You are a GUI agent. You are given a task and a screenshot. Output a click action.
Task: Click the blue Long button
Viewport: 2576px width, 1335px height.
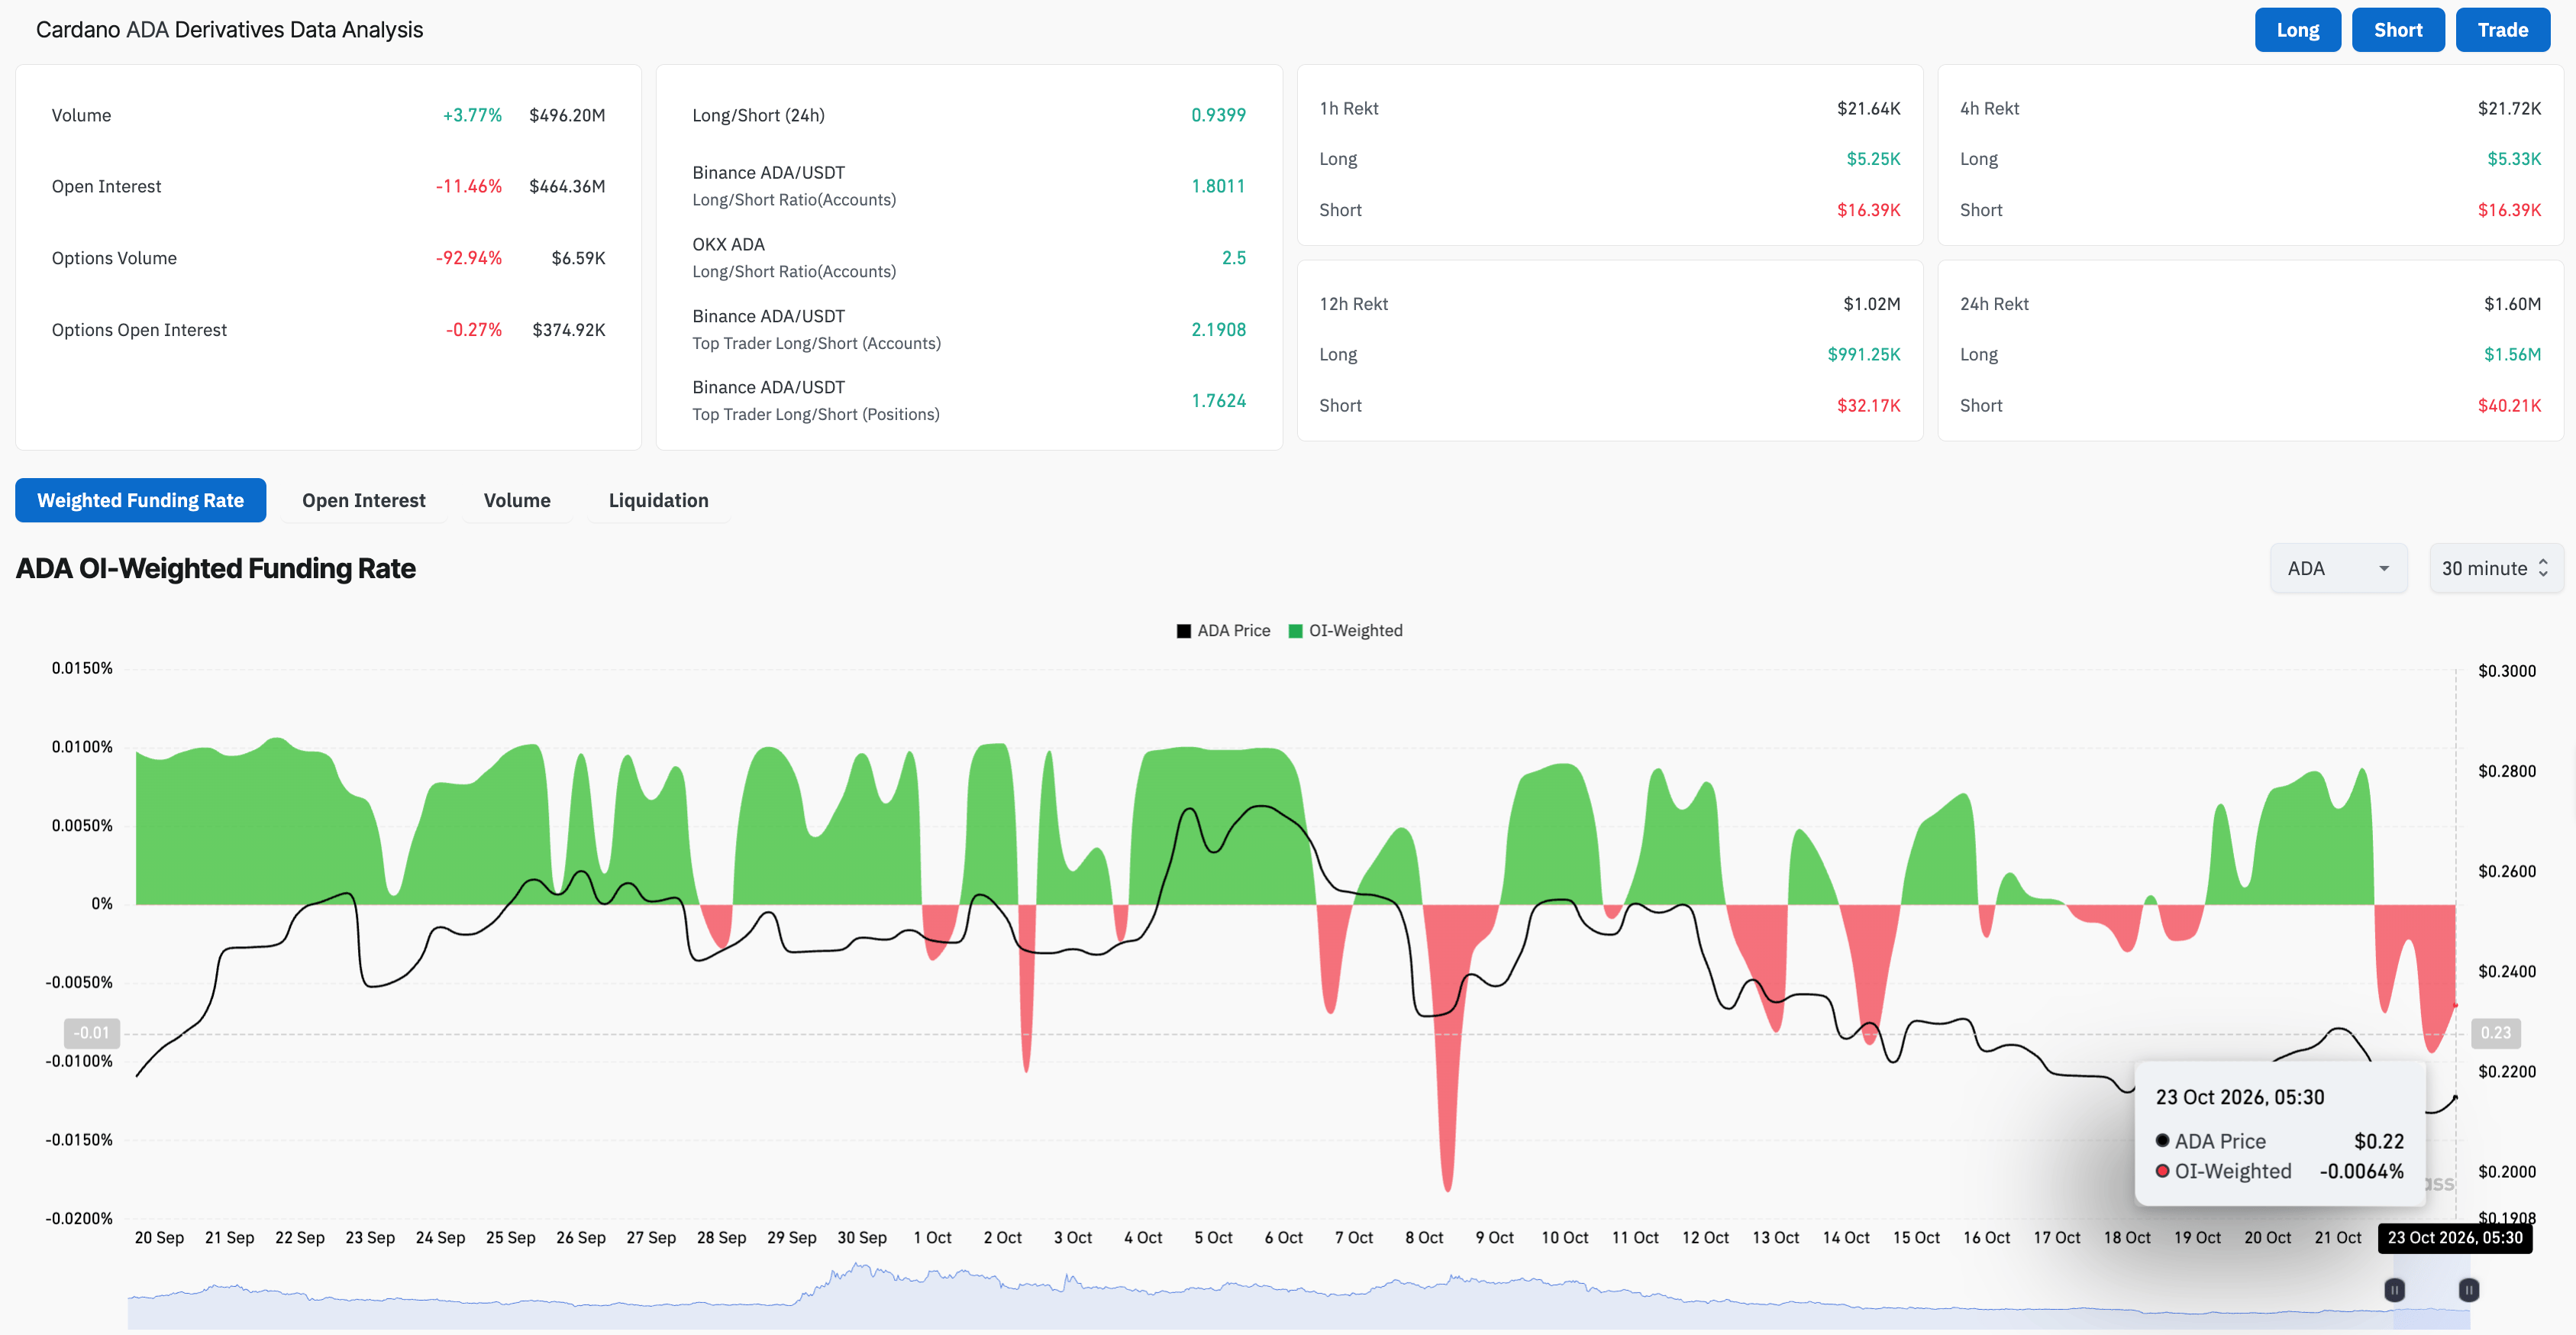pyautogui.click(x=2297, y=30)
